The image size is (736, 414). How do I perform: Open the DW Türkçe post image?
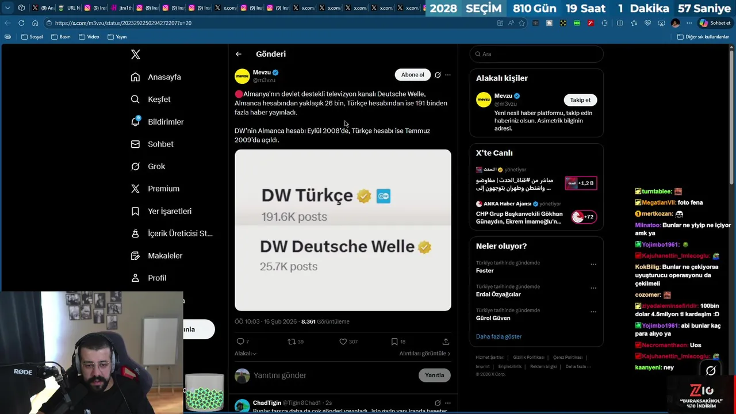coord(343,230)
